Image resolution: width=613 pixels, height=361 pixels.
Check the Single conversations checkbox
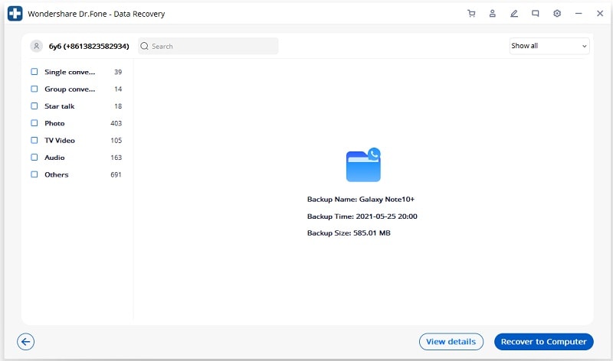(x=34, y=72)
